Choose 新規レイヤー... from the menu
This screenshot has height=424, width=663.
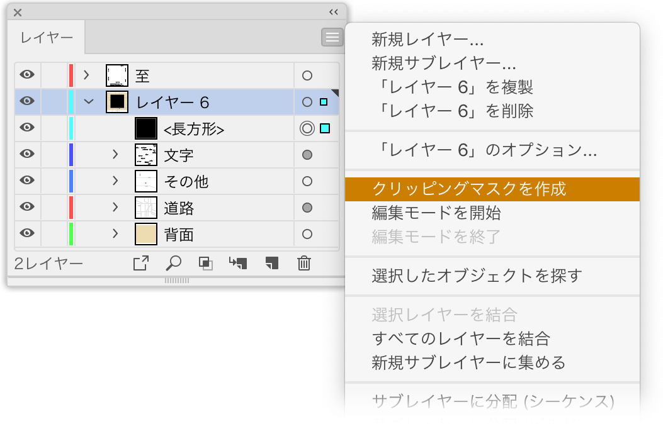pos(428,40)
